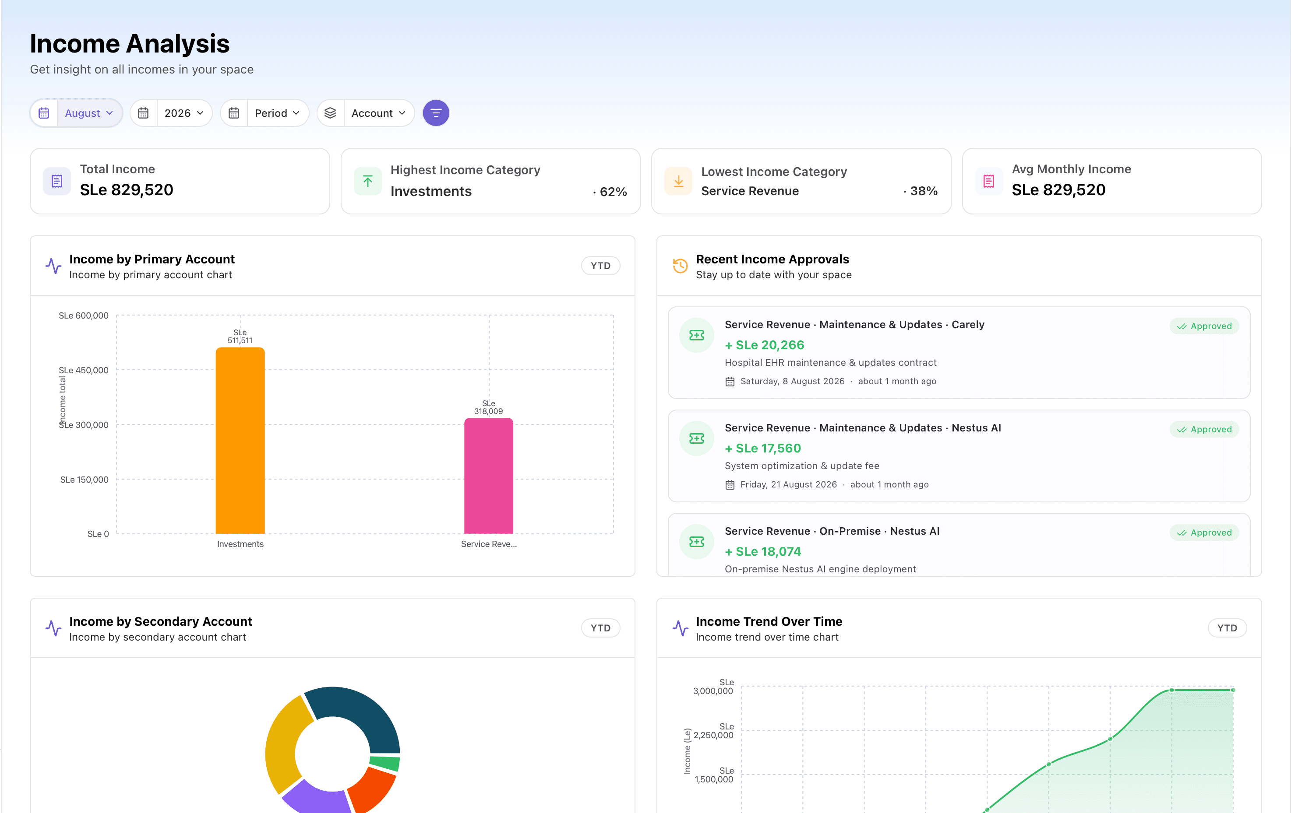1291x813 pixels.
Task: Click the purple filter button
Action: coord(436,113)
